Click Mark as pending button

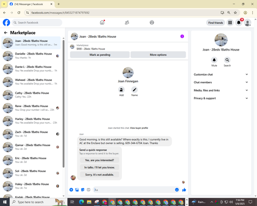tap(100, 55)
